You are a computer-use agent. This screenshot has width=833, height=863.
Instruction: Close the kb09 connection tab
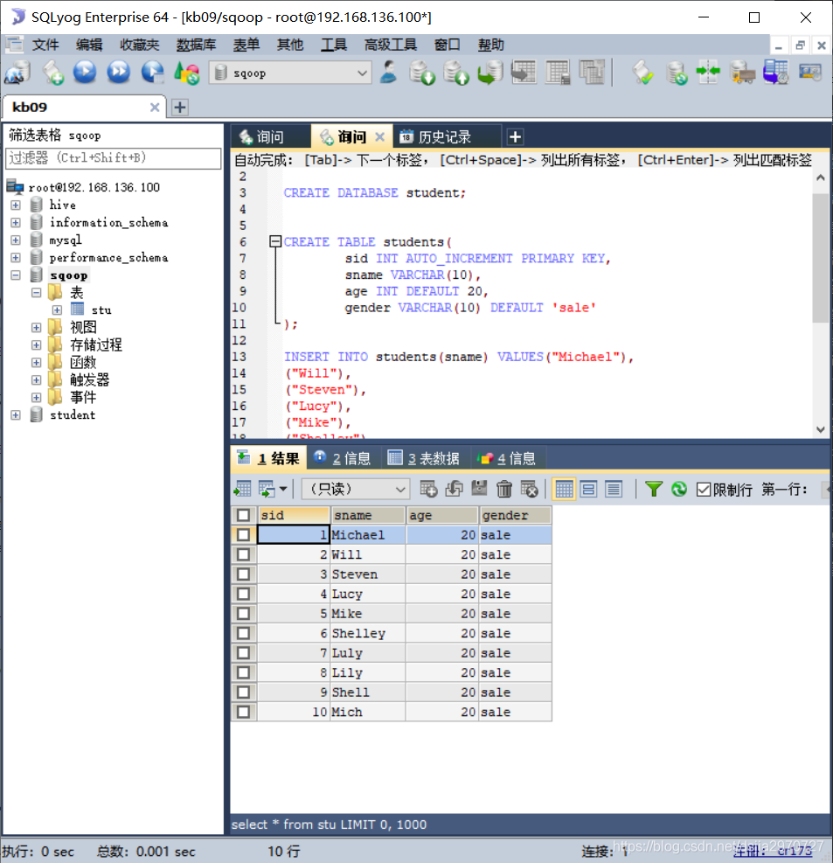[155, 107]
